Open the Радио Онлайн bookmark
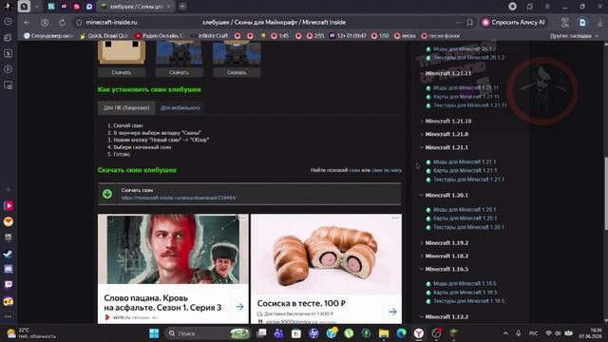 pyautogui.click(x=160, y=36)
